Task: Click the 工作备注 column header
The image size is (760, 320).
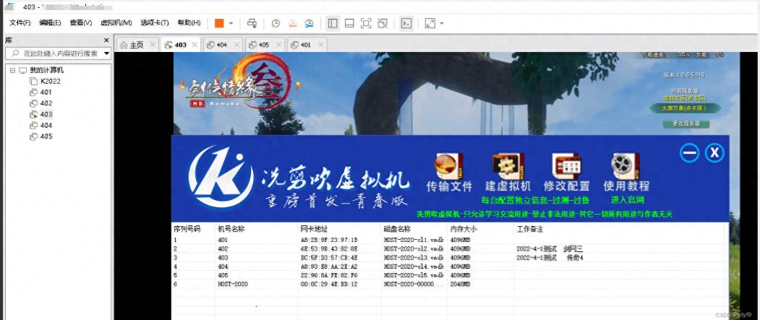Action: (x=530, y=228)
